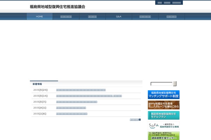
Task: Click the date text for 6 January 2015
Action: 40,114
